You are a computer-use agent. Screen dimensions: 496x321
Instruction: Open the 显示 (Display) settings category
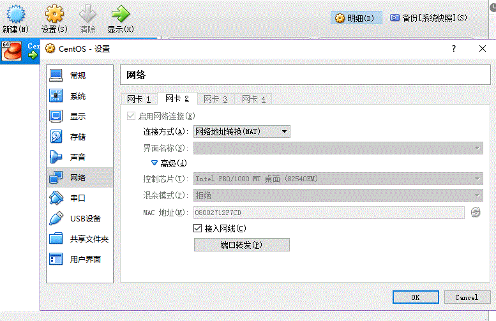[79, 116]
